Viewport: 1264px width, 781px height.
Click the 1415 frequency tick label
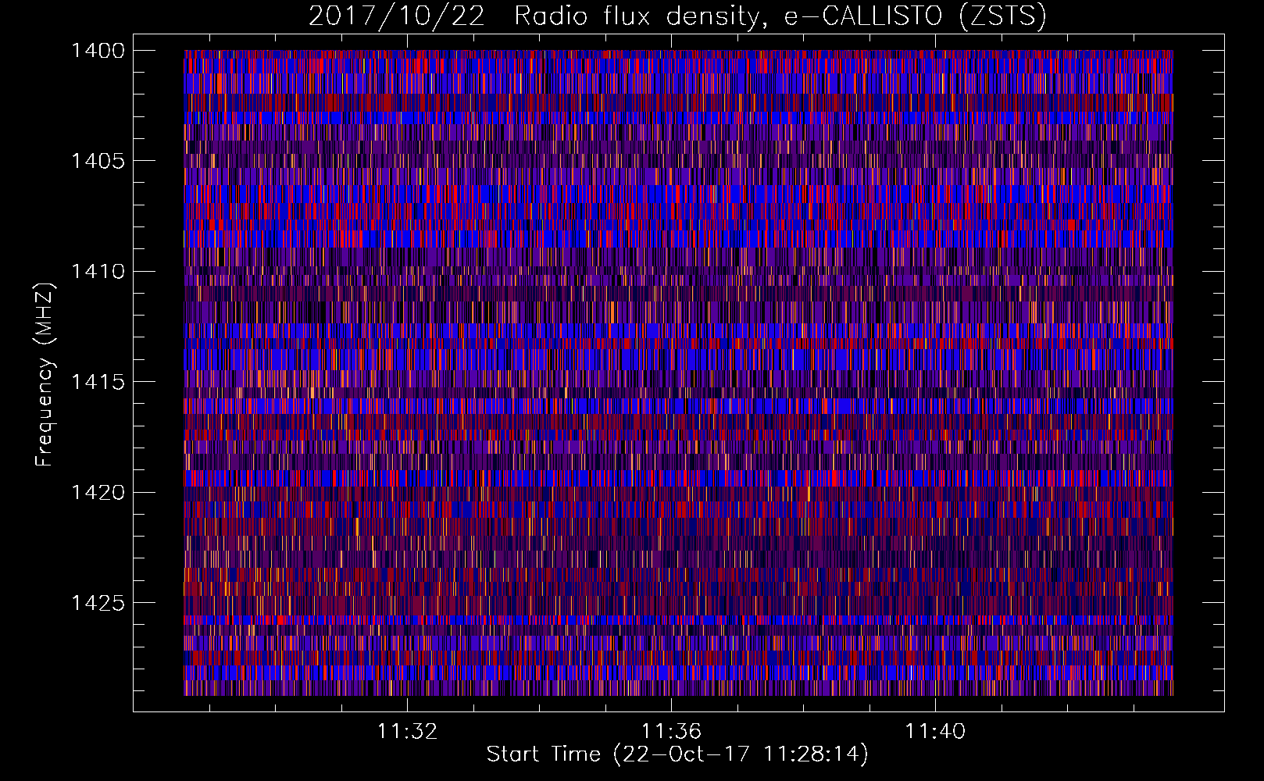tap(98, 382)
